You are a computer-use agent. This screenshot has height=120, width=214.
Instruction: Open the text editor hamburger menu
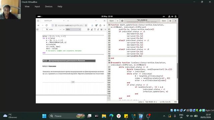click(170, 21)
